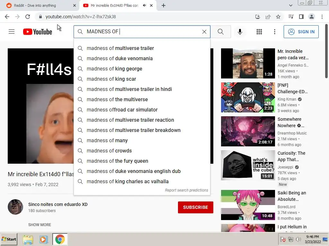Open the YouTube guide hamburger menu
The width and height of the screenshot is (329, 246).
coord(12,32)
